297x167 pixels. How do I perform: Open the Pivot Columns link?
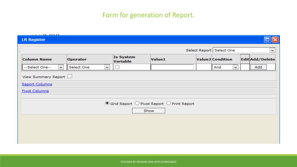(35, 91)
